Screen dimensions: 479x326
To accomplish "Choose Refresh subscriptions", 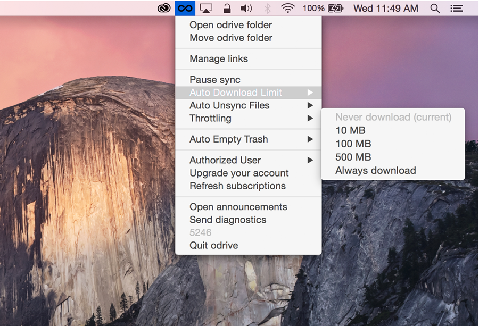I will coord(249,186).
